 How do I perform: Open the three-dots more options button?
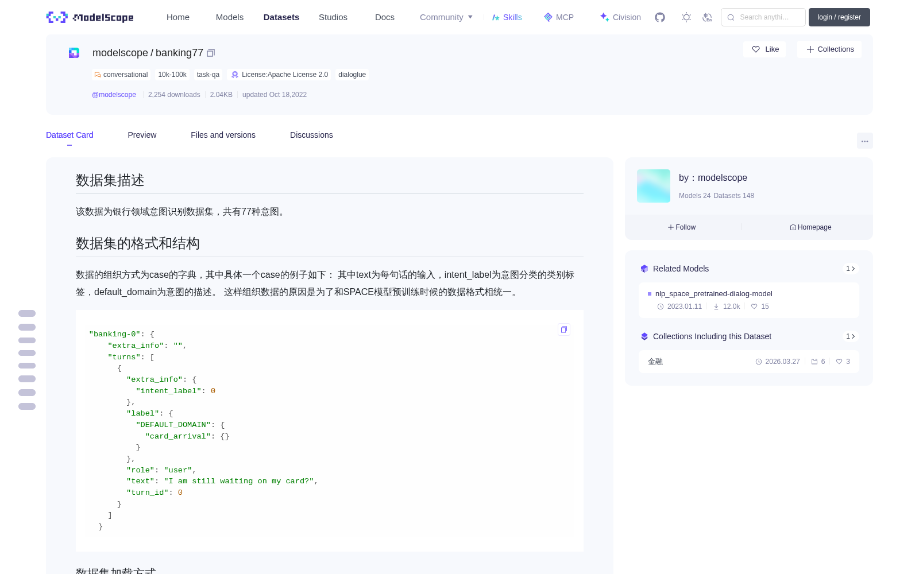tap(865, 141)
